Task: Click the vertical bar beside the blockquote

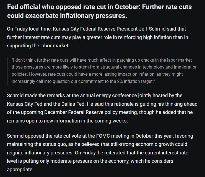Action: tap(7, 70)
